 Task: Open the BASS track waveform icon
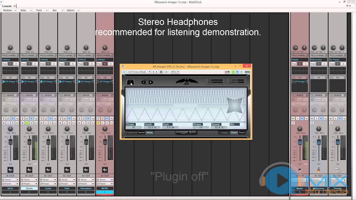coord(10,170)
